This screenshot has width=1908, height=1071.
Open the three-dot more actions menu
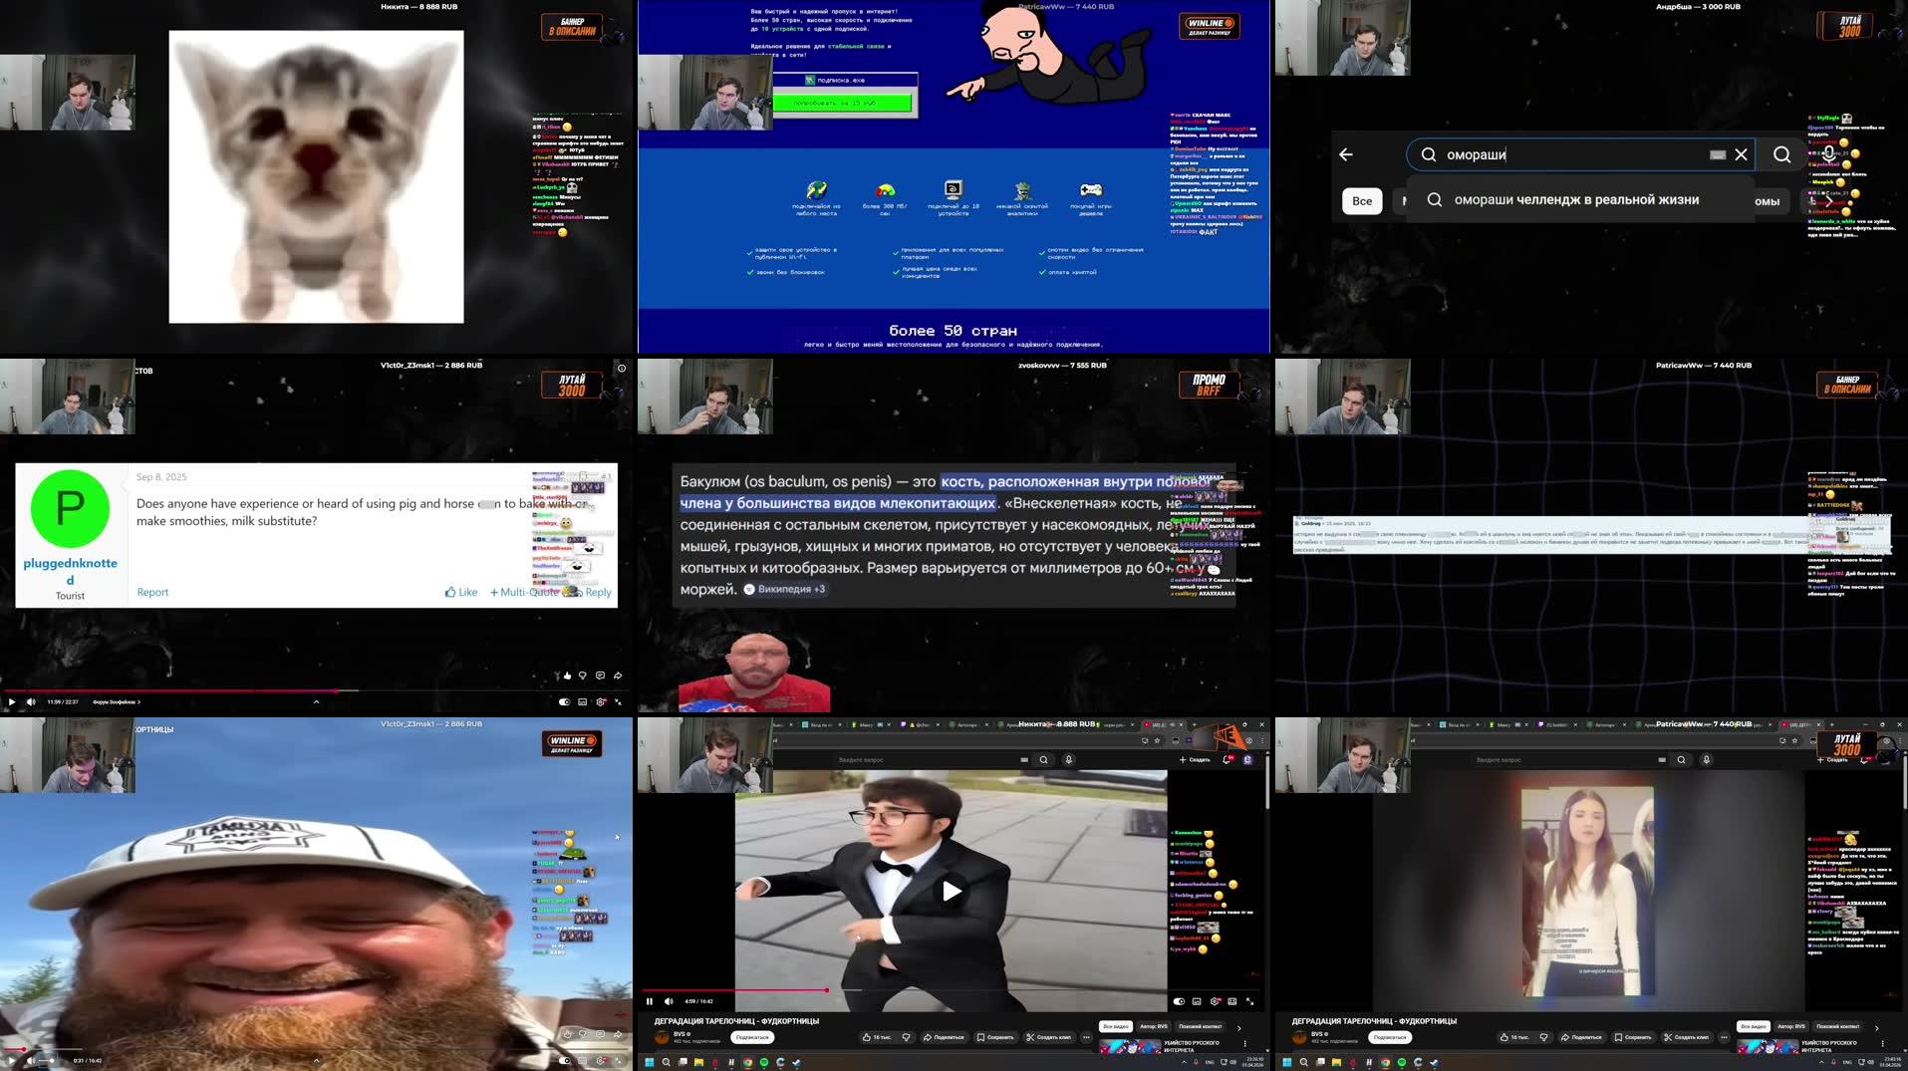[x=1086, y=1037]
